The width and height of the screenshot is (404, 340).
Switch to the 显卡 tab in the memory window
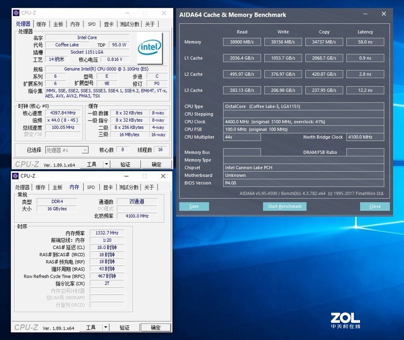coord(108,186)
